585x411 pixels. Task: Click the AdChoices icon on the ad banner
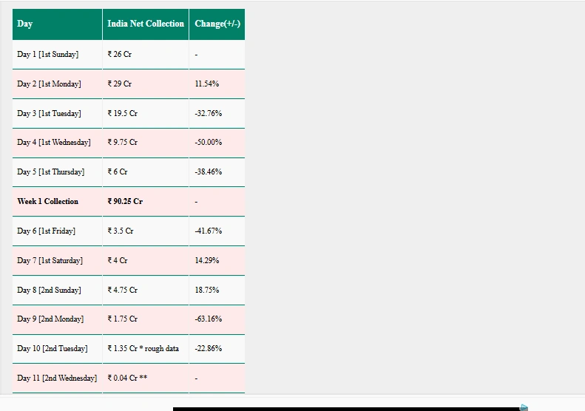tap(524, 407)
